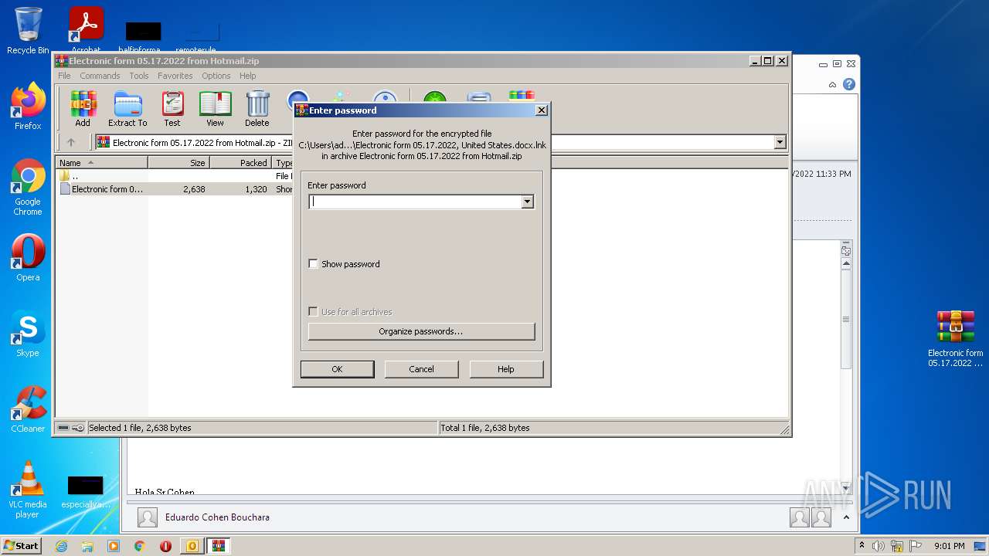
Task: Open the Tools menu
Action: 139,76
